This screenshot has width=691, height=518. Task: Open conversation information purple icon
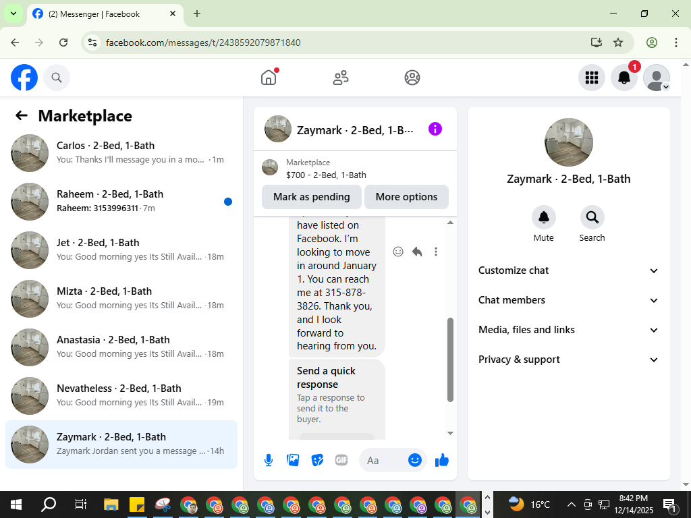[x=435, y=129]
